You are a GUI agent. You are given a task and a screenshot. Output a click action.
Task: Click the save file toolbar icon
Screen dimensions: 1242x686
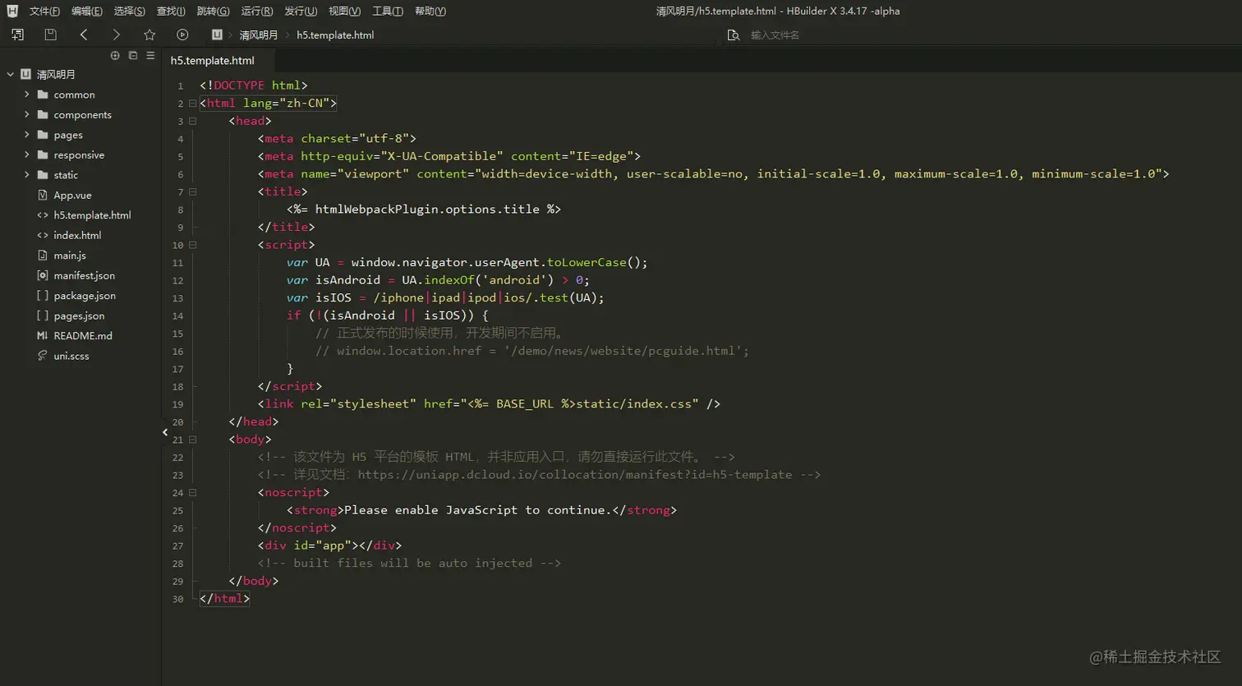pos(50,35)
